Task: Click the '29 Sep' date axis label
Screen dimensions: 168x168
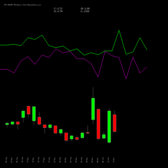Action: (87, 160)
